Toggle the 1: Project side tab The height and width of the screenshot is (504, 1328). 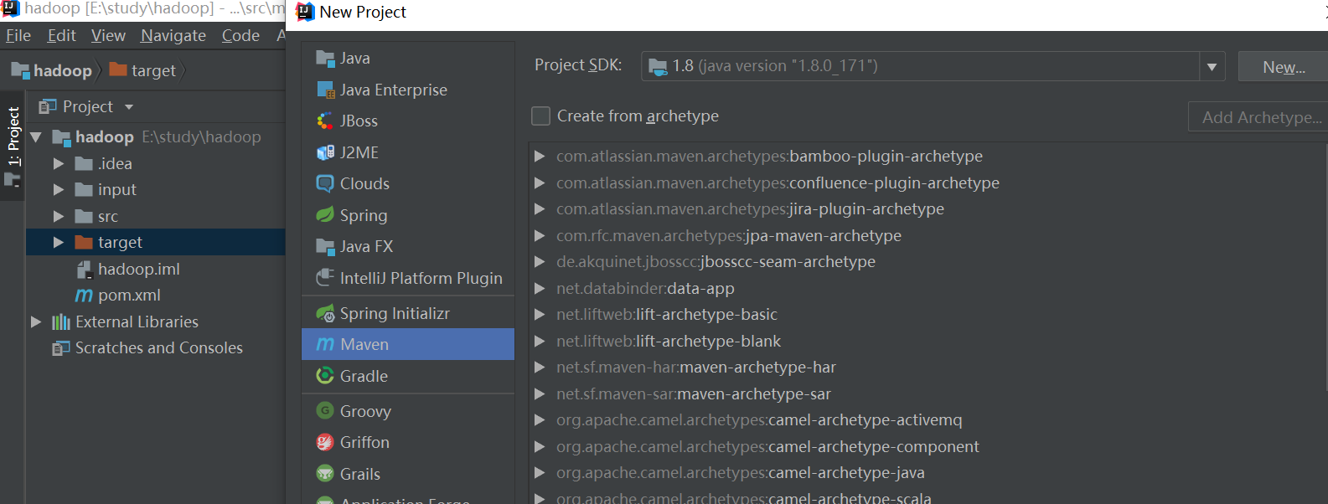(13, 147)
